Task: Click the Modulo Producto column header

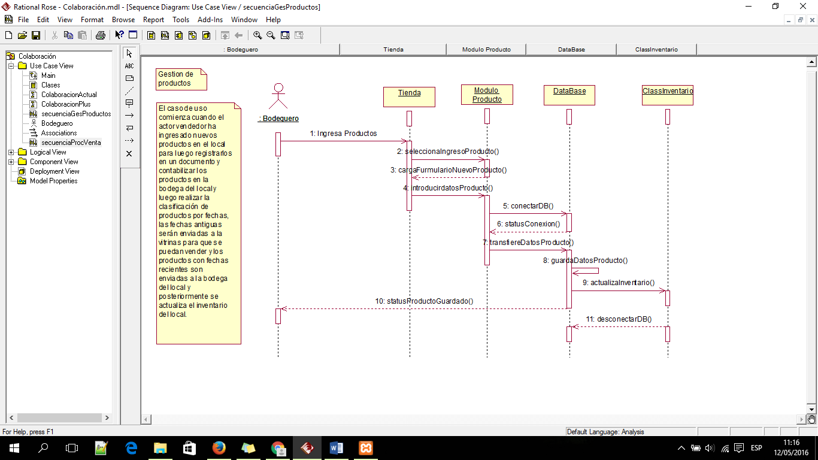Action: pyautogui.click(x=486, y=50)
